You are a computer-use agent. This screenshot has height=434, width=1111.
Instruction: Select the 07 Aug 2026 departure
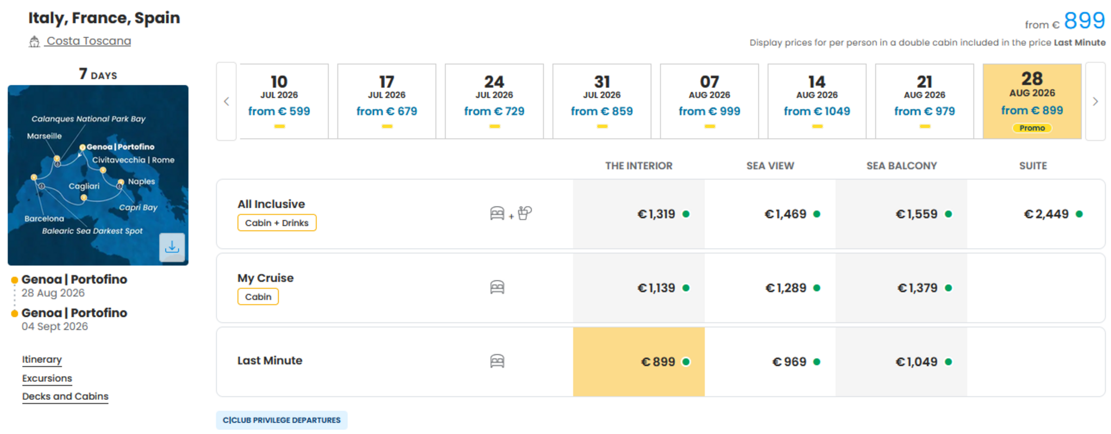pyautogui.click(x=710, y=101)
